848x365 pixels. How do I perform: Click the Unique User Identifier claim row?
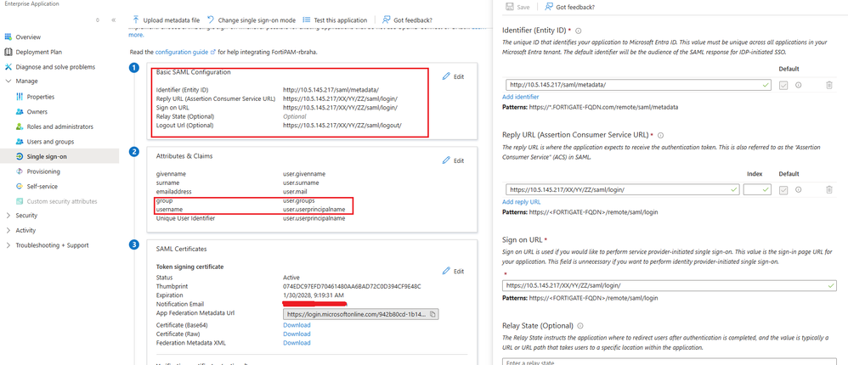coord(251,218)
